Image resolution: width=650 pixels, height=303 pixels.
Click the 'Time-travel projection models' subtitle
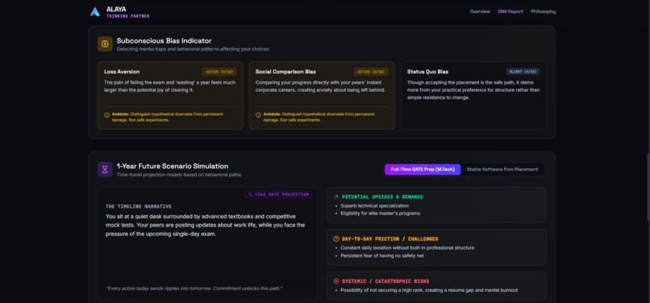(x=179, y=175)
